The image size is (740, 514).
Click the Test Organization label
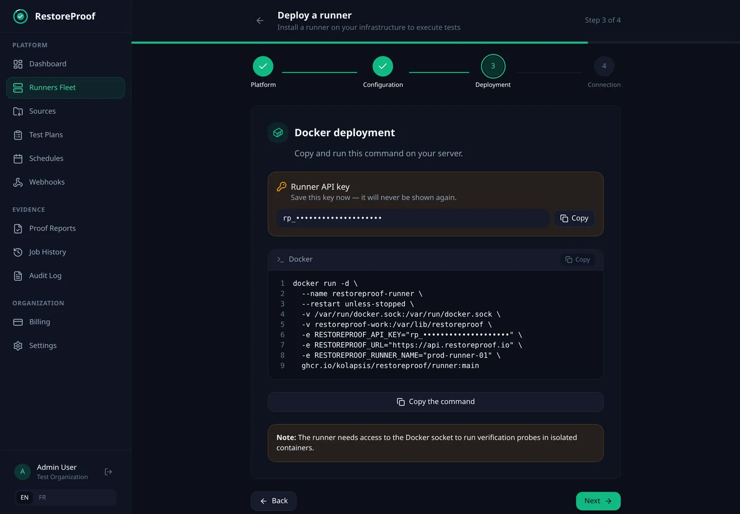click(62, 477)
